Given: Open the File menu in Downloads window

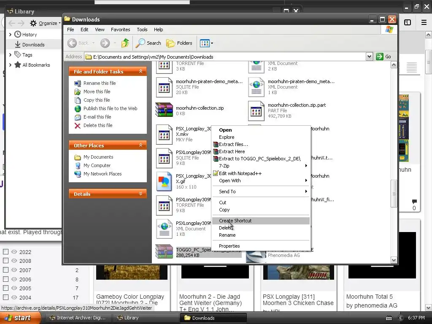Looking at the screenshot, I should click(70, 30).
